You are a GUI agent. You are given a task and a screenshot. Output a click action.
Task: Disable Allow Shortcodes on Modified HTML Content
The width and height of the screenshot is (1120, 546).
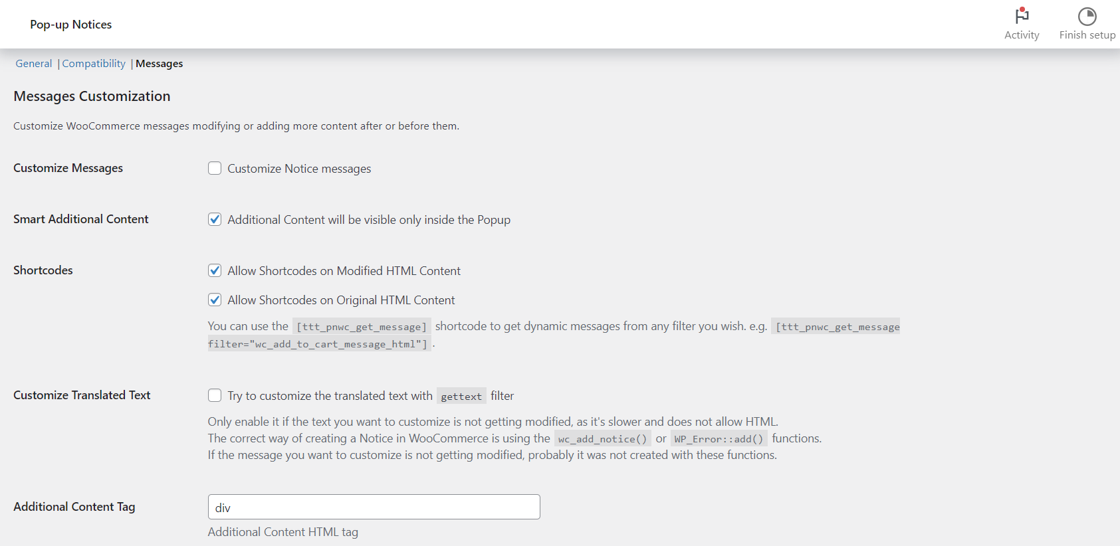(x=215, y=270)
